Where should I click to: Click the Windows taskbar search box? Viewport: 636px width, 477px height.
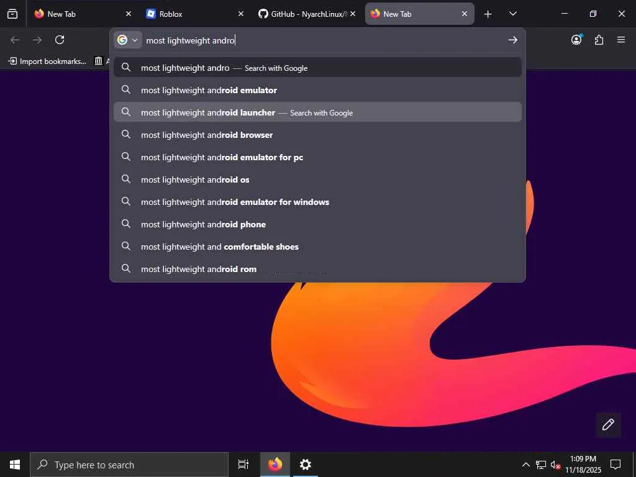click(x=129, y=465)
